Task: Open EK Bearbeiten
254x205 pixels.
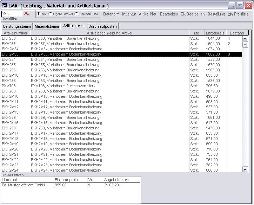Action: coord(193,14)
